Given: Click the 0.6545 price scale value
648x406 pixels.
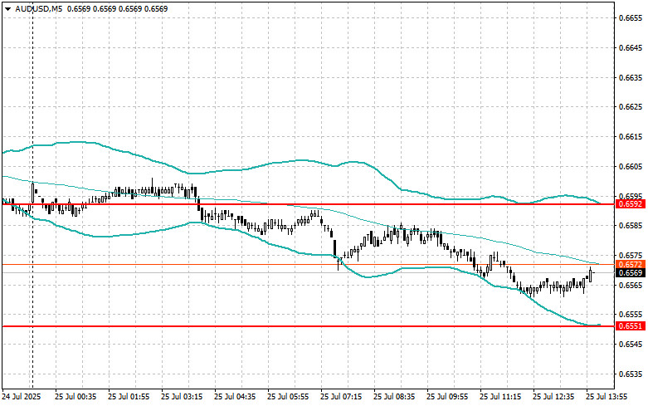Looking at the screenshot, I should point(631,345).
